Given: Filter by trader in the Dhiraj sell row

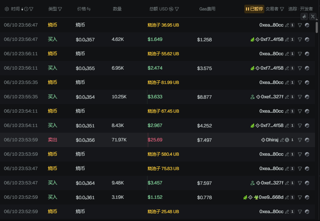Looking at the screenshot, I should (300, 140).
